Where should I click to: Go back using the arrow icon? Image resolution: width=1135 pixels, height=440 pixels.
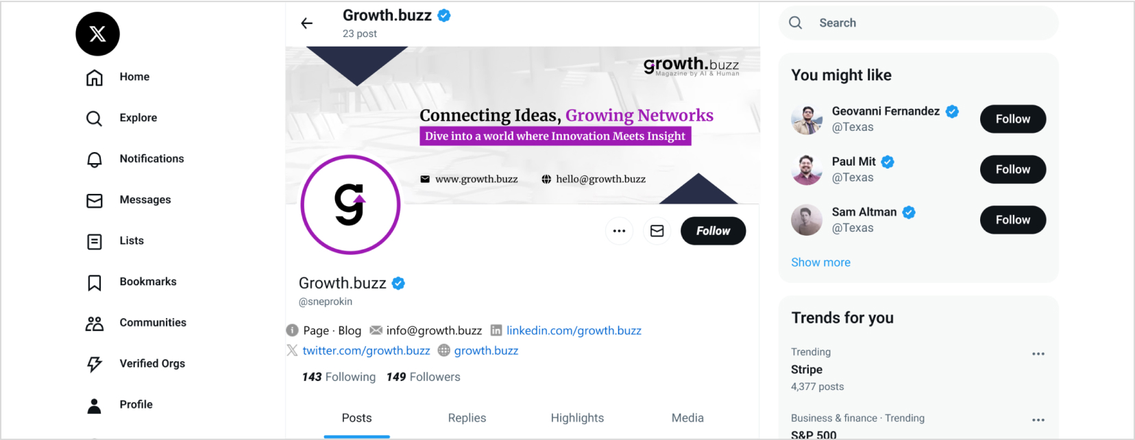306,23
